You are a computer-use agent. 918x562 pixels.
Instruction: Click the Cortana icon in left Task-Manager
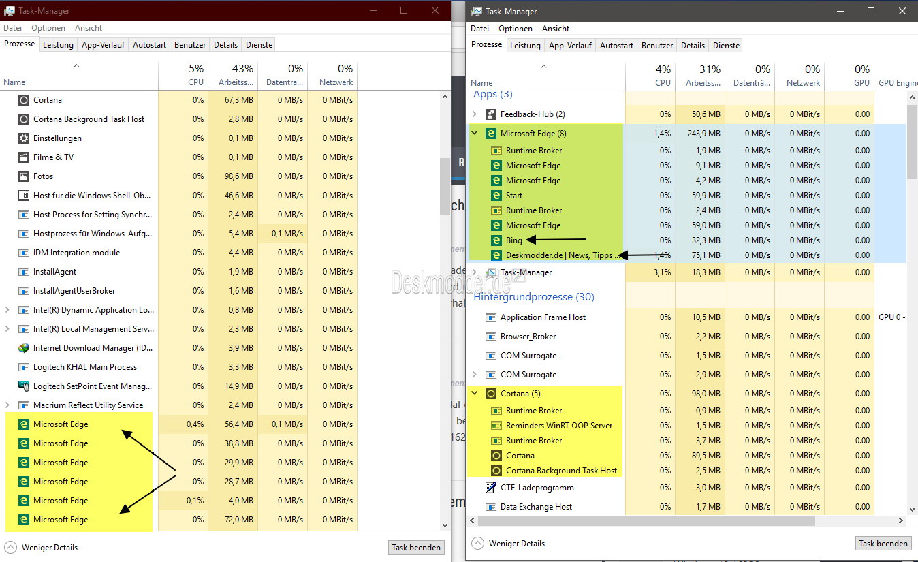point(24,100)
